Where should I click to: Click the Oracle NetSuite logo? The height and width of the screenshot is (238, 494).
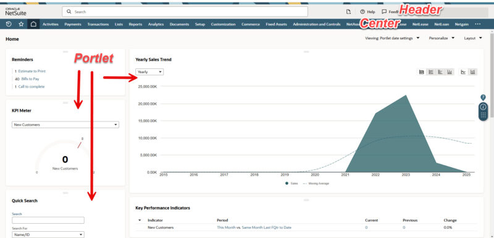tap(16, 12)
